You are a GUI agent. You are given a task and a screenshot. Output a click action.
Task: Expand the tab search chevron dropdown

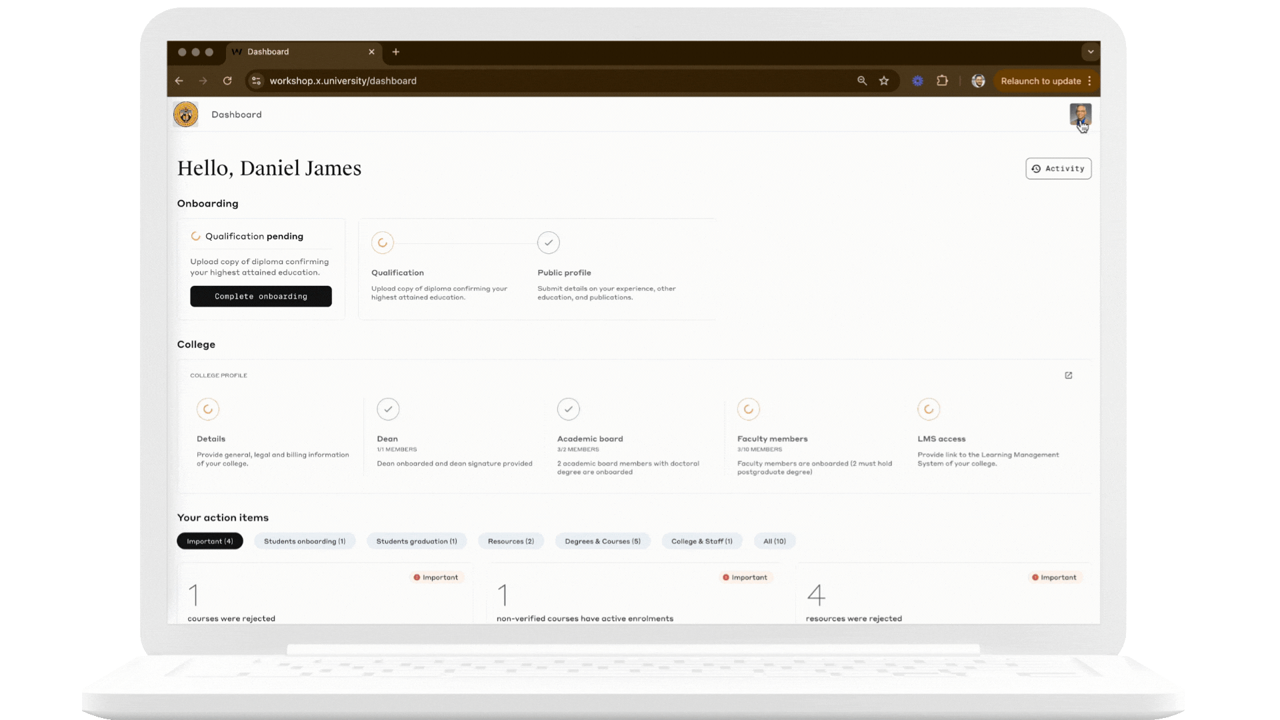[x=1091, y=51]
